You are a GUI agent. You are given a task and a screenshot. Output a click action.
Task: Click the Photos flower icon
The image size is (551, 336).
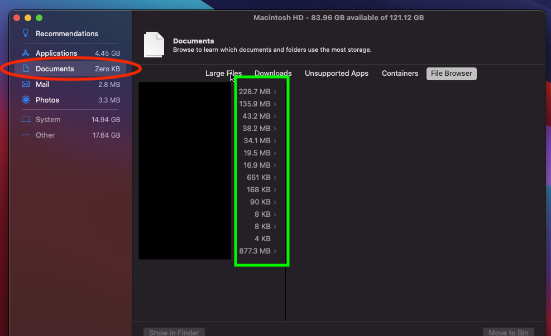[x=26, y=100]
